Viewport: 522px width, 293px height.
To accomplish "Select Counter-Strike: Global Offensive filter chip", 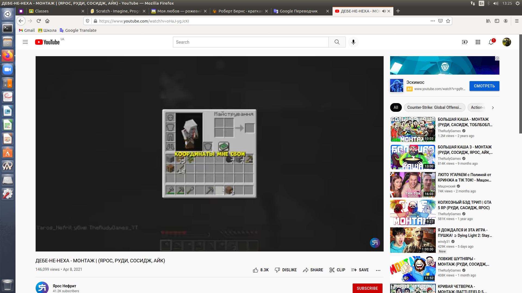I will [x=434, y=107].
